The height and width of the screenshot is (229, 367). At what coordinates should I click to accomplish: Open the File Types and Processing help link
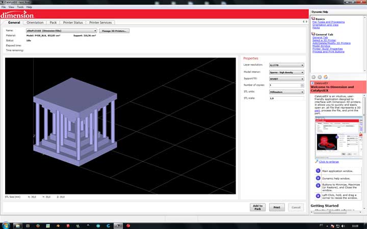(328, 22)
